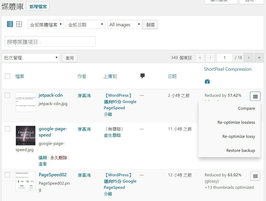The height and width of the screenshot is (201, 266).
Task: Click the 搜尋媒體項目 search field
Action: (50, 42)
